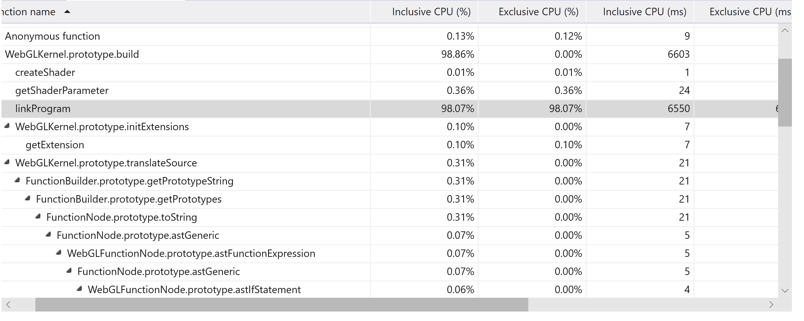Select the linkProgram row

(x=187, y=108)
